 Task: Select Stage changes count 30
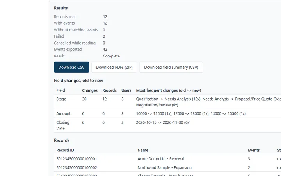tap(84, 99)
